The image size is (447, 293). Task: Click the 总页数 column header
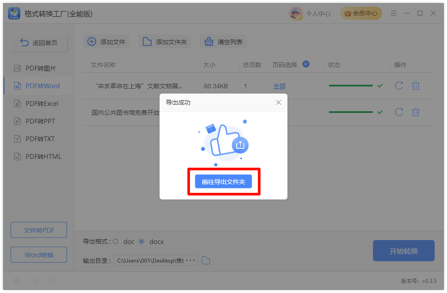pyautogui.click(x=252, y=65)
